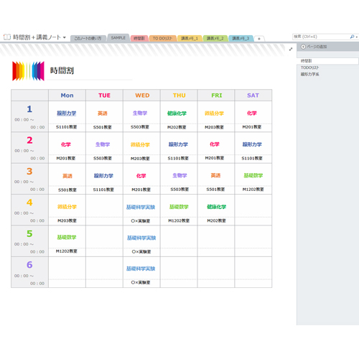Click the 時間割 page title text

pos(62,70)
